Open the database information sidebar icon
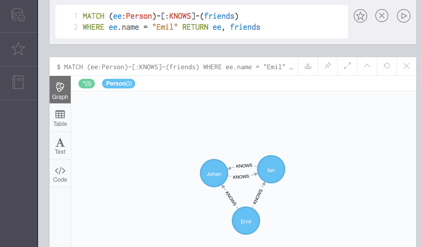This screenshot has height=247, width=422. 18,15
